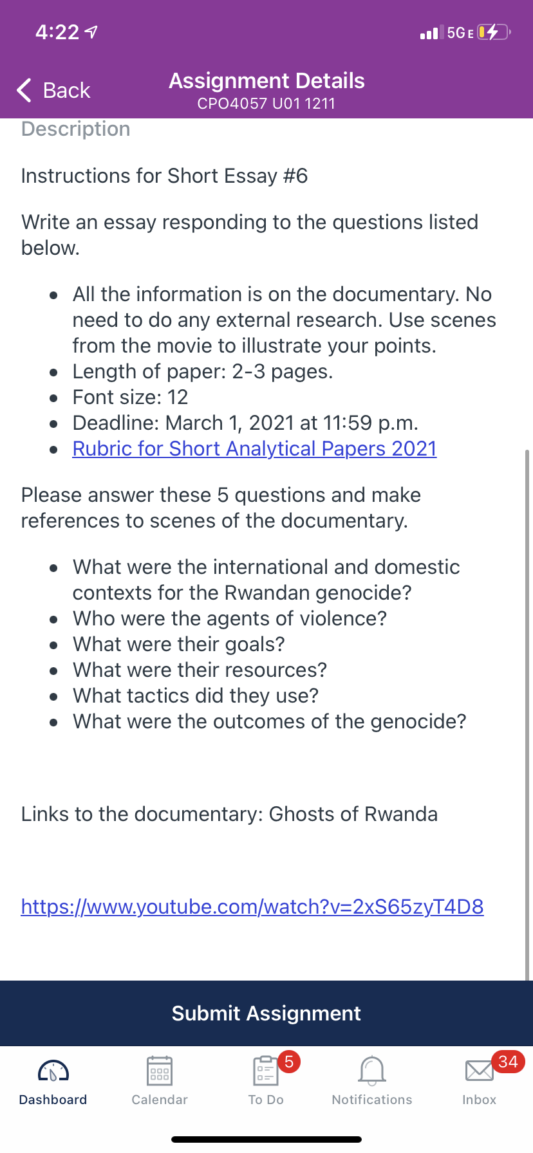
Task: Open the Inbox envelope icon
Action: [x=479, y=1071]
